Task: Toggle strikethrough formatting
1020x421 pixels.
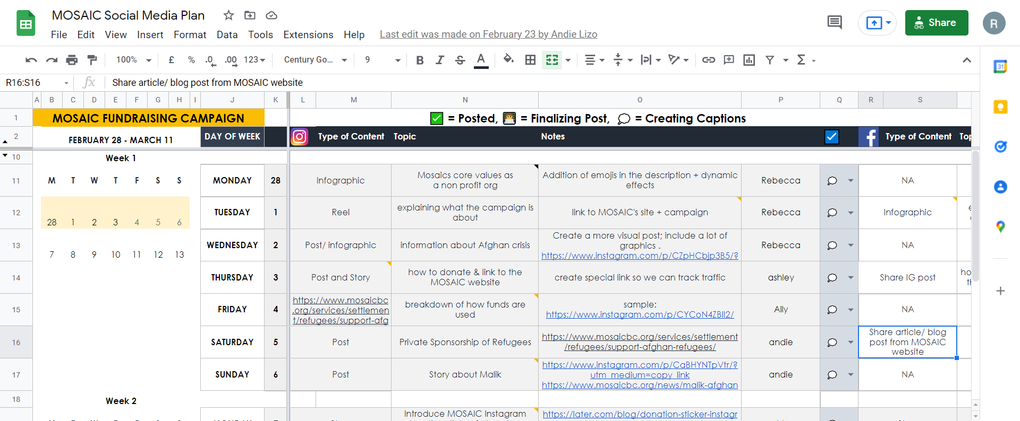Action: (x=460, y=60)
